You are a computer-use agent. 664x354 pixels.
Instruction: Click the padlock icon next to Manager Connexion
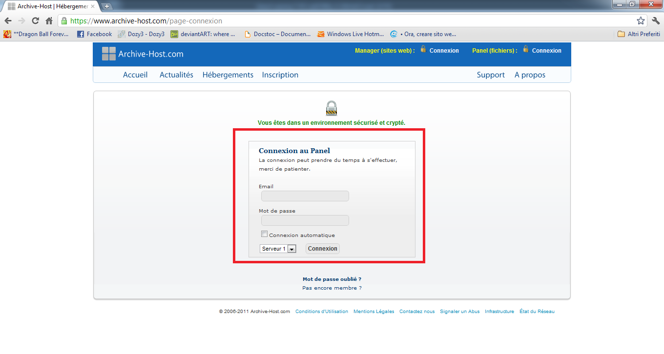pos(423,49)
